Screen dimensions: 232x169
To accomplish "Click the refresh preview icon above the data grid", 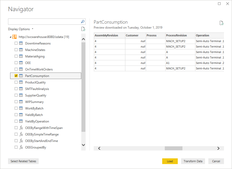I will pyautogui.click(x=222, y=23).
